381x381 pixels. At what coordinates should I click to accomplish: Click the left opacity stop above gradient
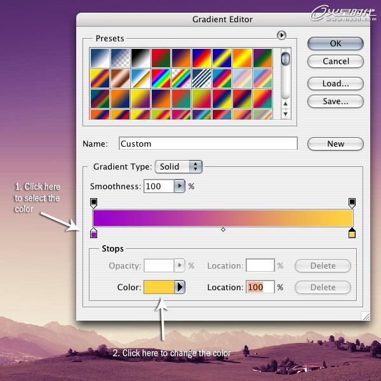94,203
